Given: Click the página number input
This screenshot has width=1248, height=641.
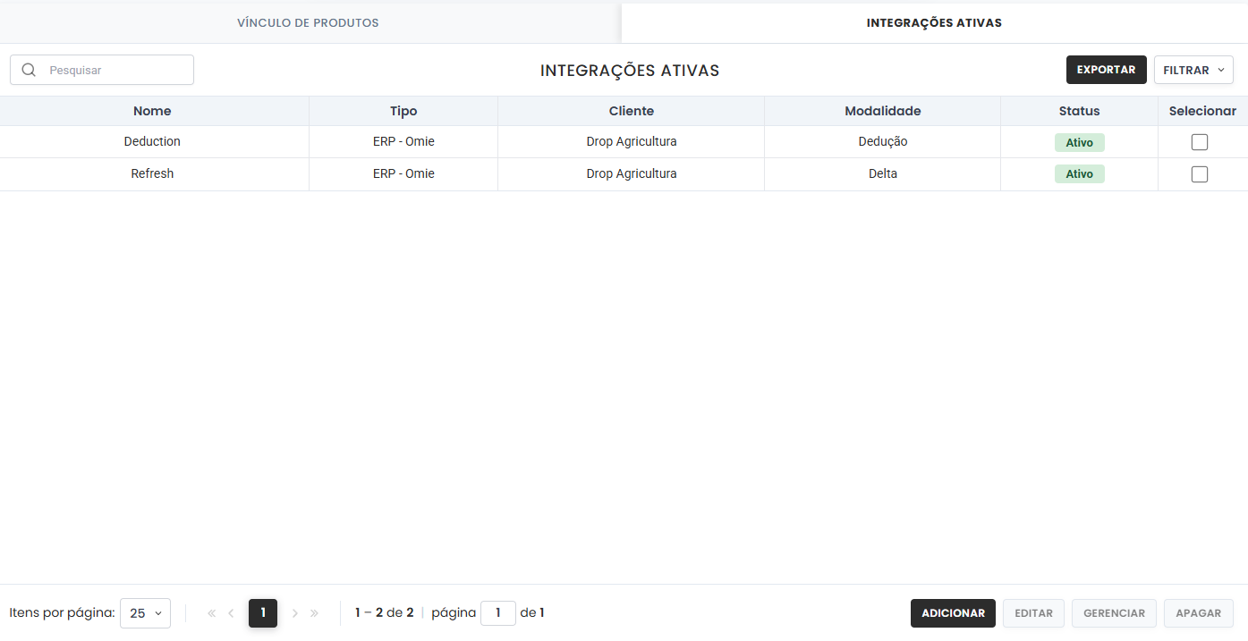Looking at the screenshot, I should pos(498,613).
